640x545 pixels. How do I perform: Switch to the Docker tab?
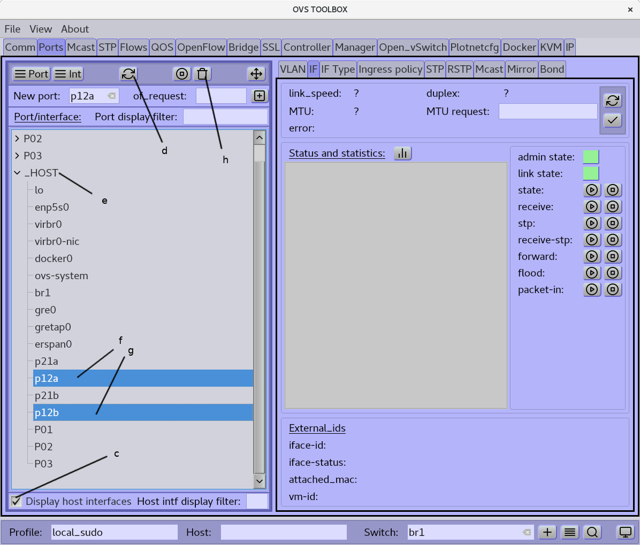519,47
